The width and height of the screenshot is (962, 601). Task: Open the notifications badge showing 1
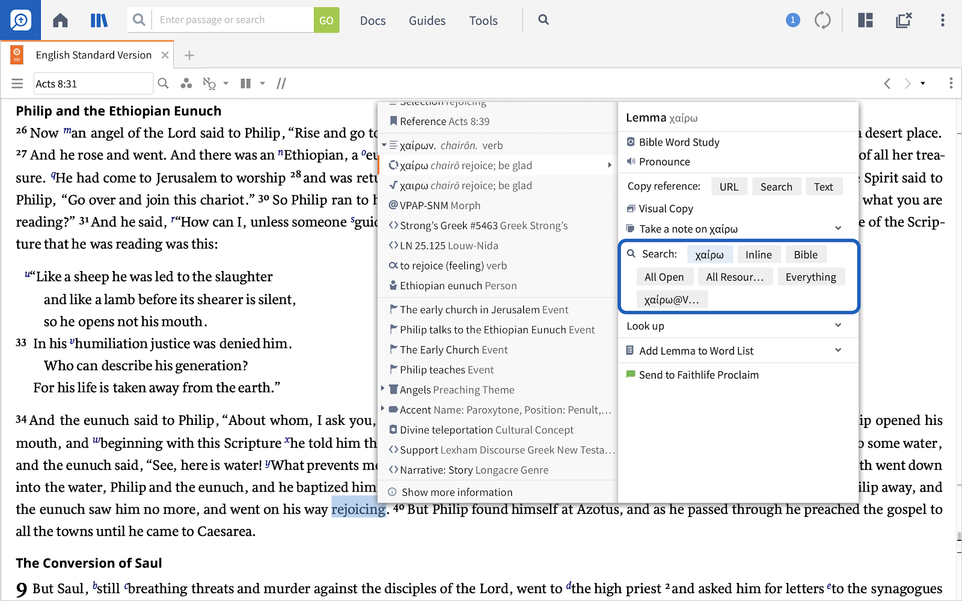(792, 20)
